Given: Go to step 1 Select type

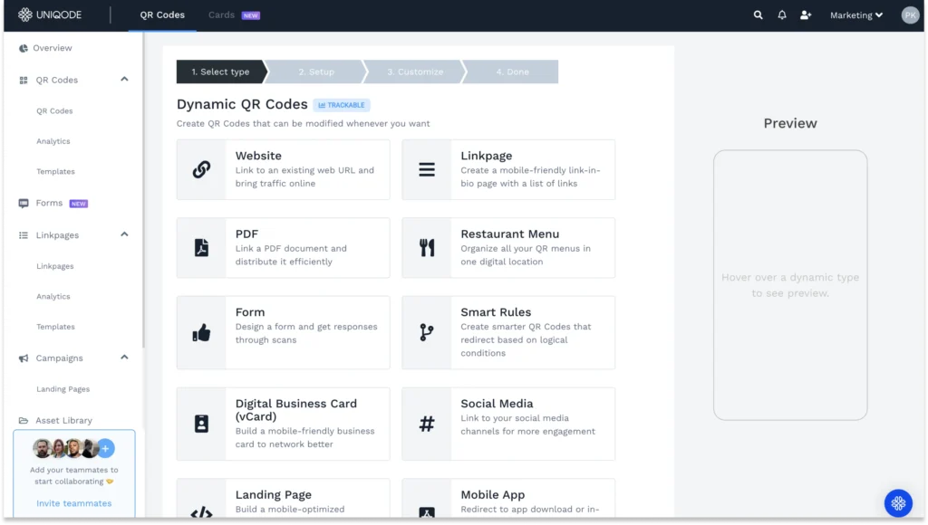Looking at the screenshot, I should (220, 72).
